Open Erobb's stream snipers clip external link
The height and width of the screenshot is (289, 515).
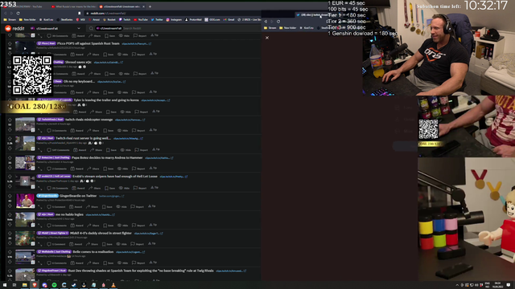(174, 177)
